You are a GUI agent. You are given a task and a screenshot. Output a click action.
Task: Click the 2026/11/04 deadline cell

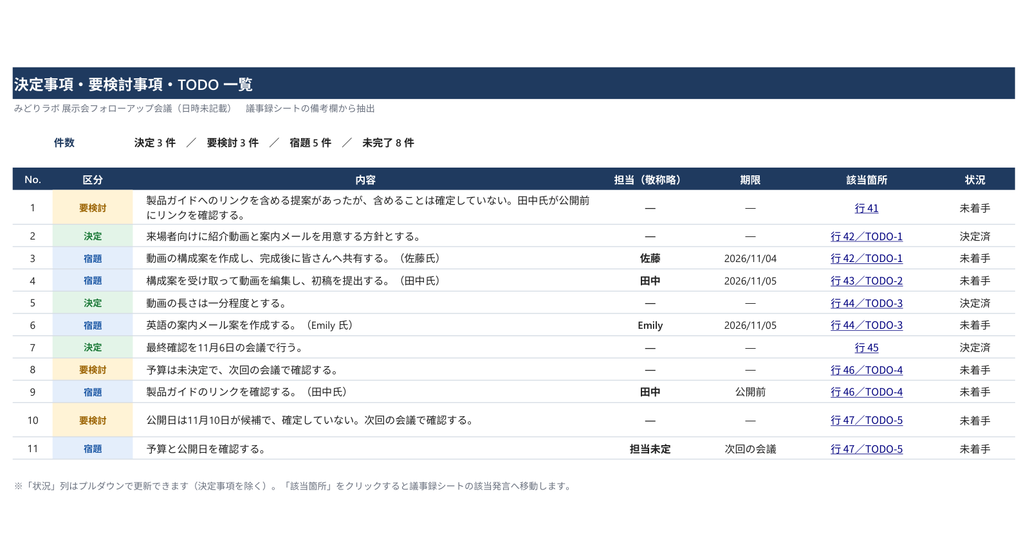[750, 258]
